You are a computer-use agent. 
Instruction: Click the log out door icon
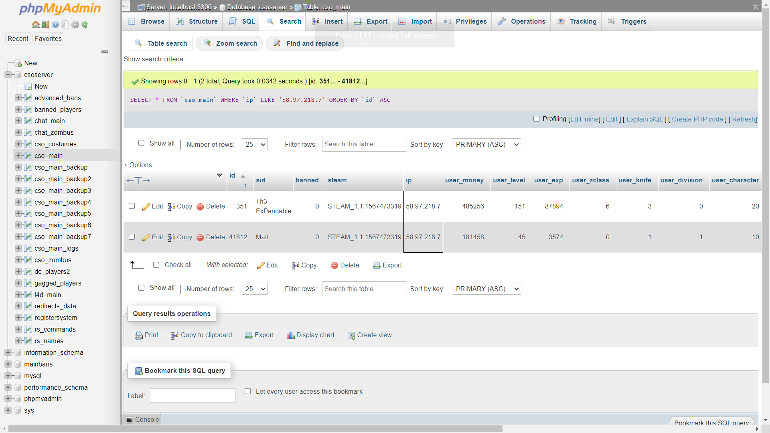[45, 25]
